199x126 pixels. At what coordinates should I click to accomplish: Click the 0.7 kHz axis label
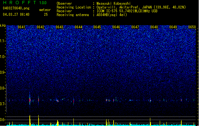3,104
